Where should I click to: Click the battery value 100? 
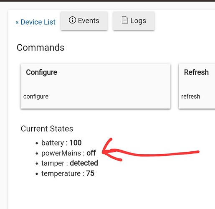76,143
